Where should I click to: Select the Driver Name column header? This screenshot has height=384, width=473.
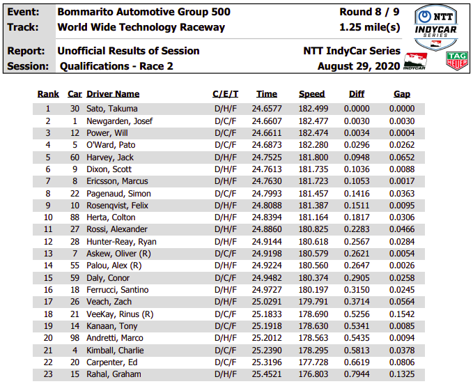(113, 94)
